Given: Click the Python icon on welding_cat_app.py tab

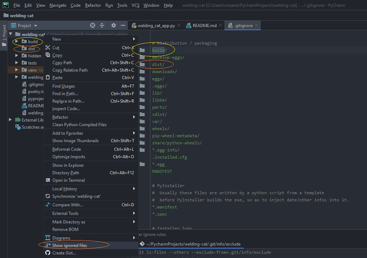Looking at the screenshot, I should click(134, 25).
